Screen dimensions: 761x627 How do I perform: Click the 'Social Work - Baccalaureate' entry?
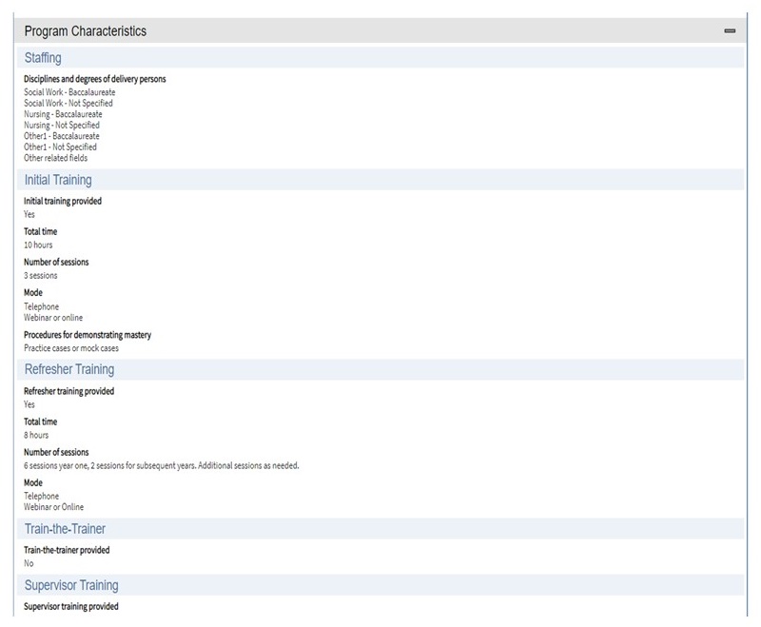pyautogui.click(x=63, y=92)
